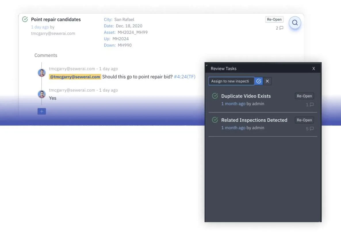Click the green checkmark beside Point repair candidates
The width and height of the screenshot is (341, 233).
(x=25, y=19)
